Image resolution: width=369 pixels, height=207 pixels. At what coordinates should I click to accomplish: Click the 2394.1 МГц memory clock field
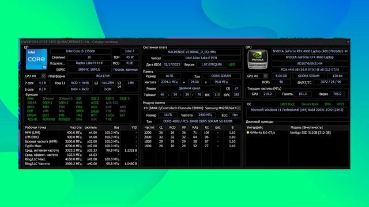click(x=169, y=82)
